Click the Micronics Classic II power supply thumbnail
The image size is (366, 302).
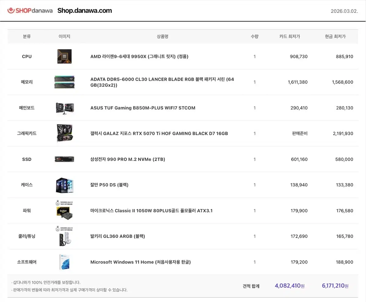click(x=64, y=210)
